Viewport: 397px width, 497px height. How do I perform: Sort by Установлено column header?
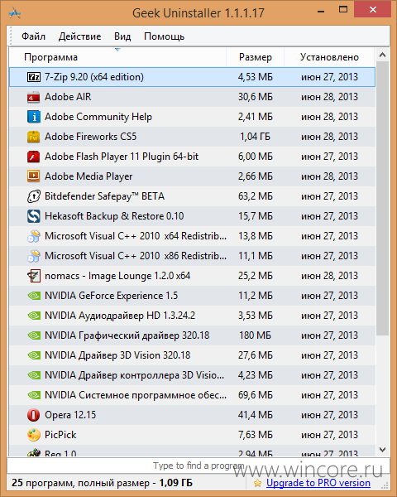(x=329, y=57)
